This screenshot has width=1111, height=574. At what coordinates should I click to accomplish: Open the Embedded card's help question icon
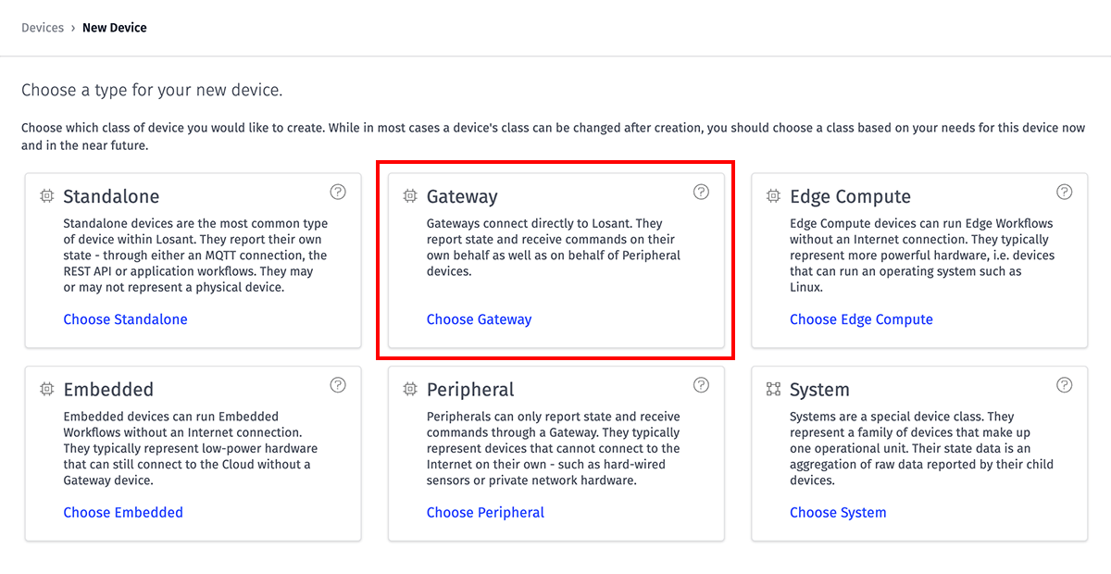[338, 384]
